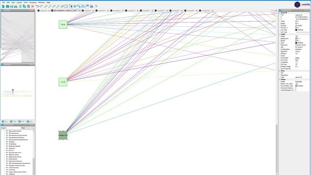
Task: Click the yWorks logo
Action: pos(302,4)
